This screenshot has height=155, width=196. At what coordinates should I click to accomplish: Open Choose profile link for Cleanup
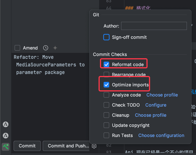151,115
